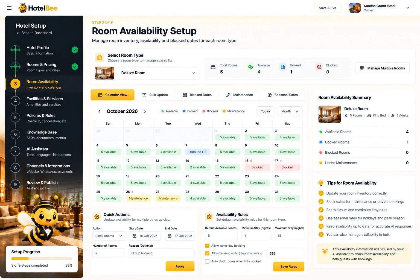Screen dimensions: 420x280
Task: Click the Booked rooms blue icon
Action: (283, 67)
